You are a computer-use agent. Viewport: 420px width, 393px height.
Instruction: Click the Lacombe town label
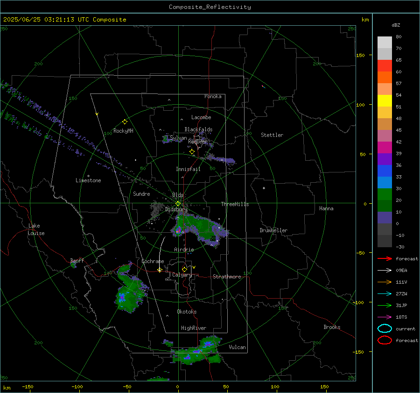pyautogui.click(x=201, y=117)
